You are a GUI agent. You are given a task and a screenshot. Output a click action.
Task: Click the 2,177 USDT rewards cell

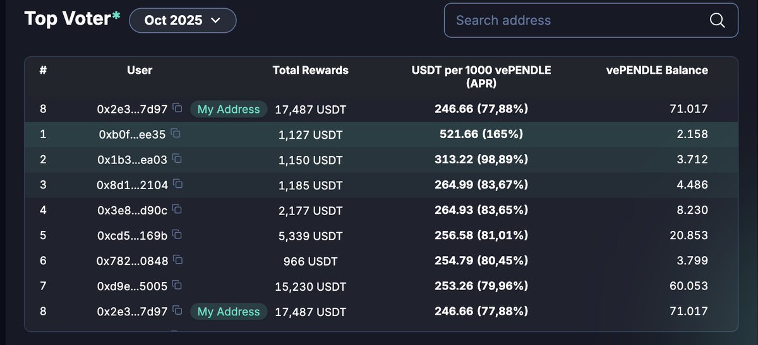[x=311, y=211]
